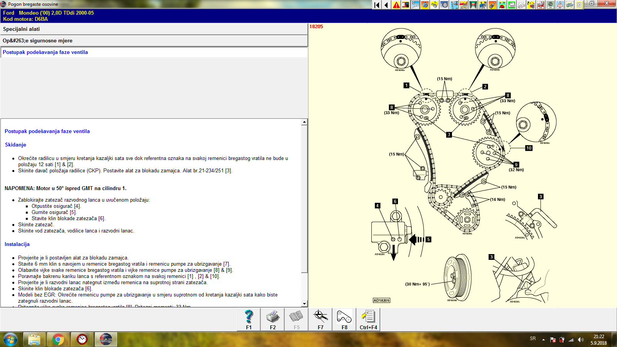The image size is (617, 347).
Task: Open the green printer toolbar icon
Action: pos(512,5)
